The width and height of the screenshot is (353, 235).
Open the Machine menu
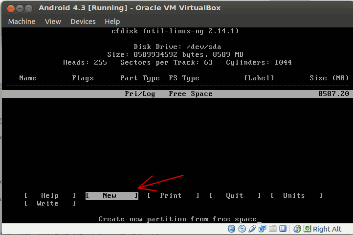[x=22, y=22]
